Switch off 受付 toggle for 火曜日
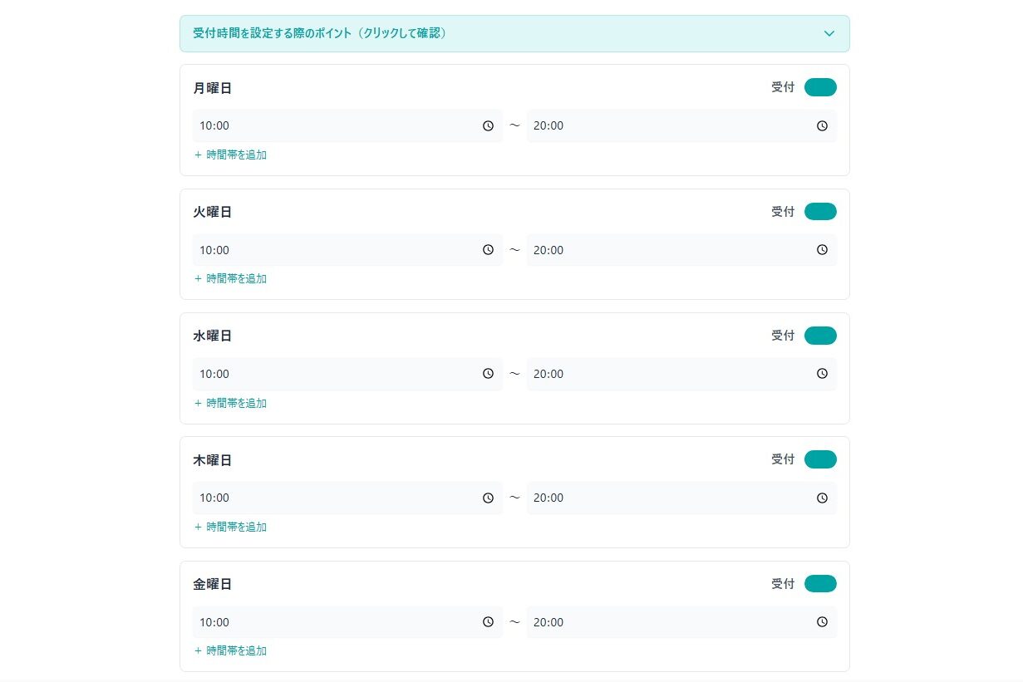Screen dimensions: 1023x682 pyautogui.click(x=820, y=212)
